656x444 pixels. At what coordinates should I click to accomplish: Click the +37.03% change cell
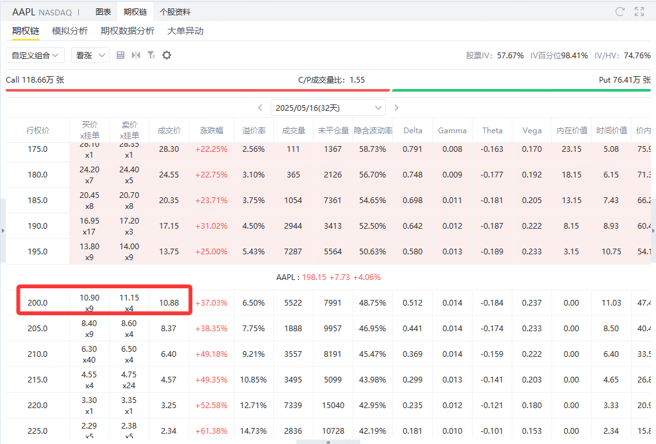pos(212,302)
